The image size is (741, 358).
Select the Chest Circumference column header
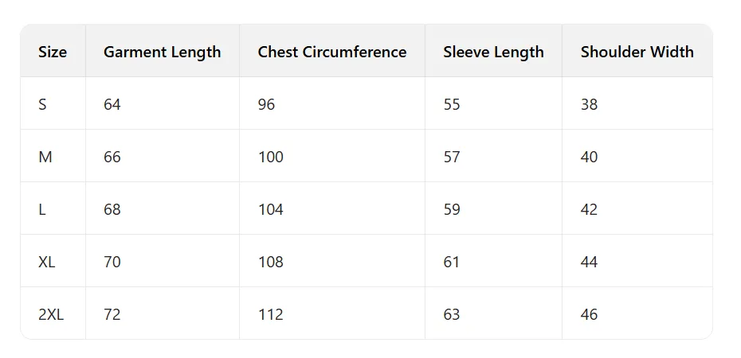pos(331,53)
